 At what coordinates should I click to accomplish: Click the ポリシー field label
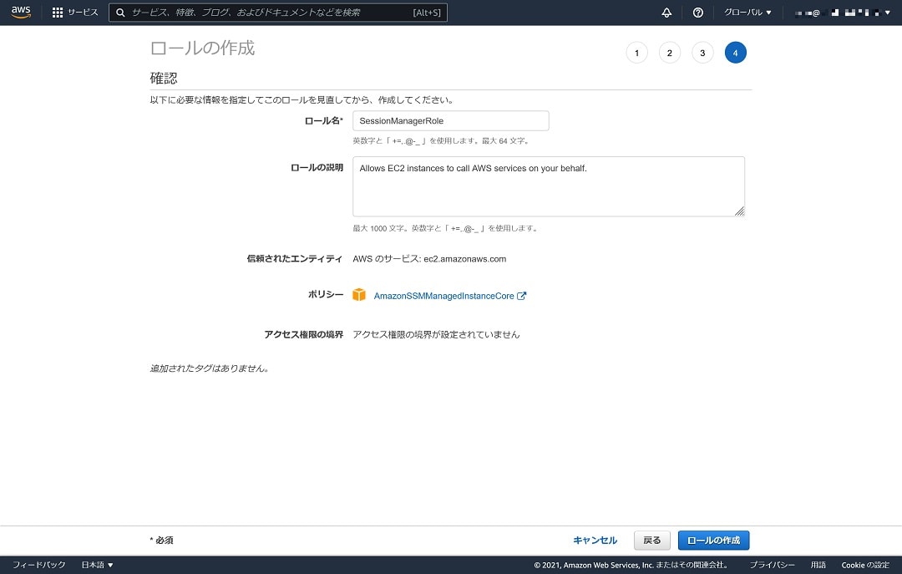pyautogui.click(x=325, y=294)
